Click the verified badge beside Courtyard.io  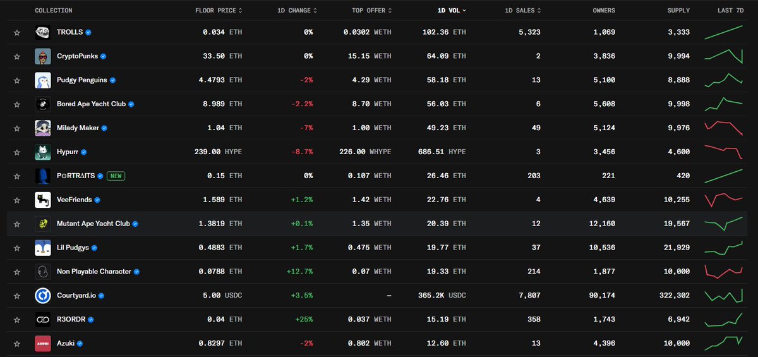(101, 296)
